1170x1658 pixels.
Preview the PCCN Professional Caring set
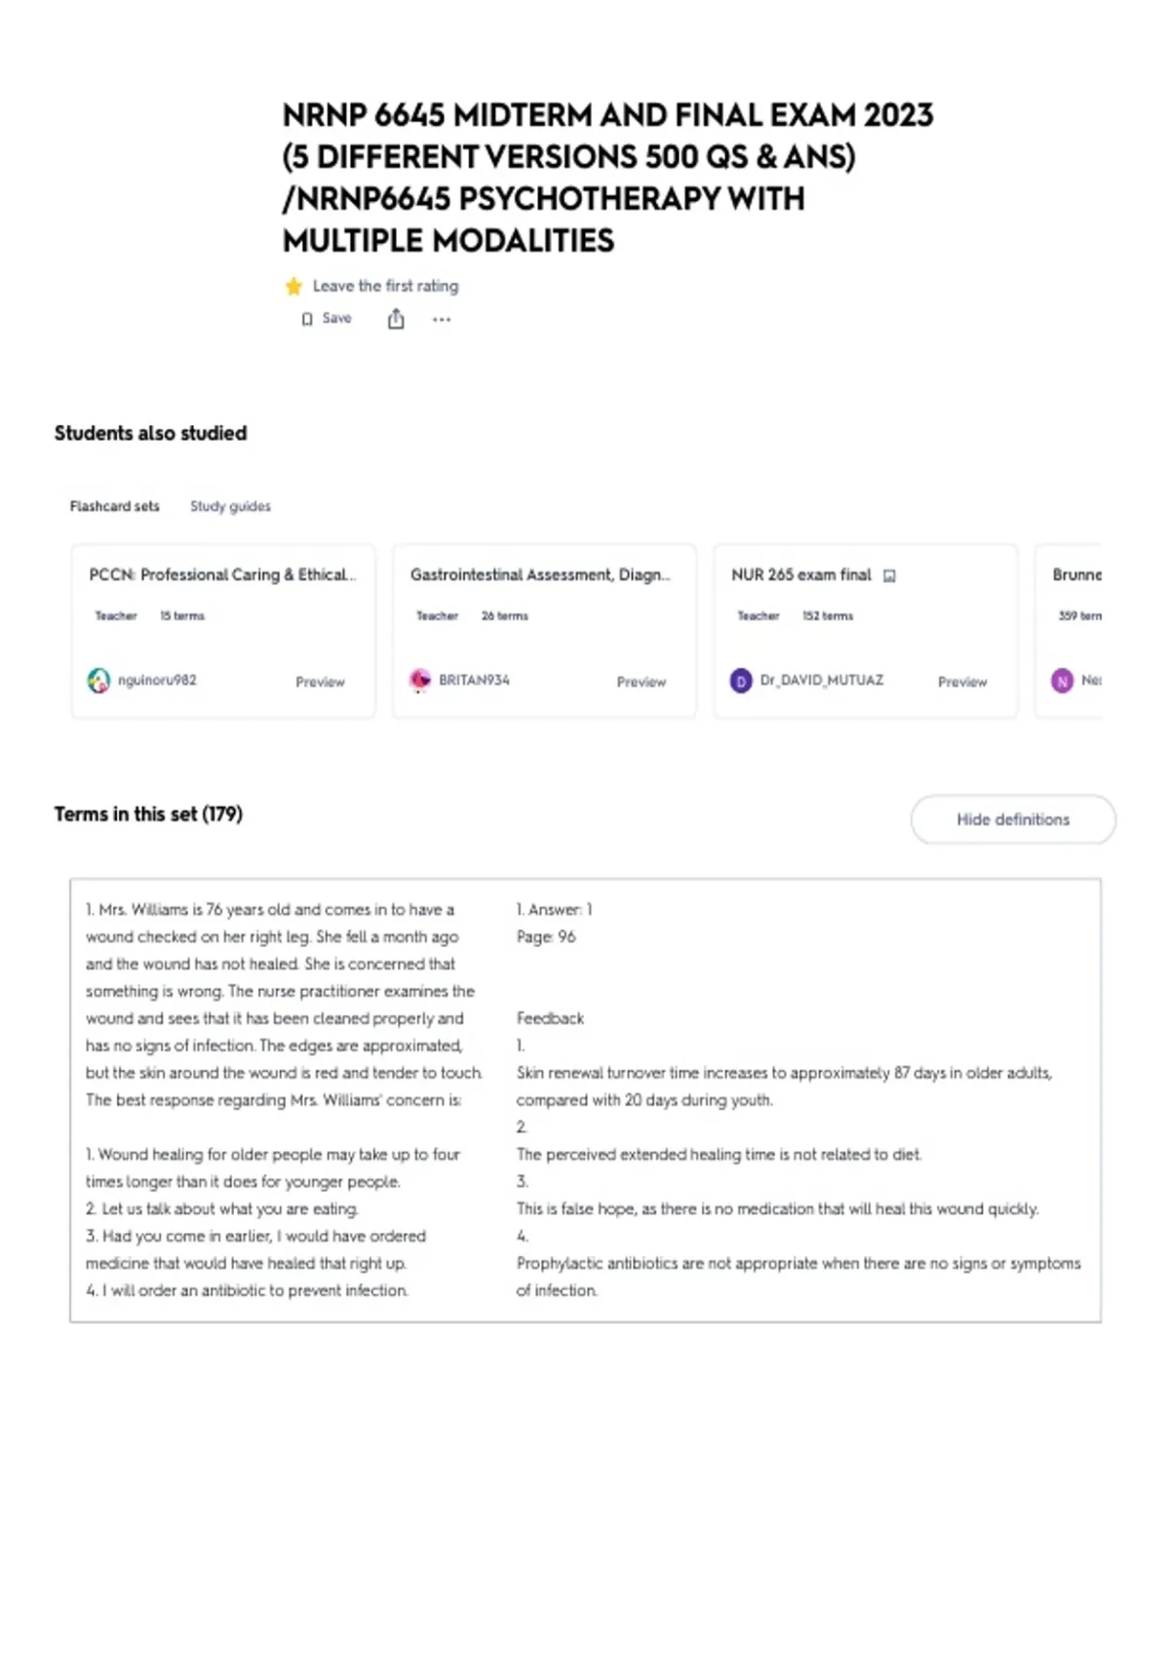click(320, 682)
